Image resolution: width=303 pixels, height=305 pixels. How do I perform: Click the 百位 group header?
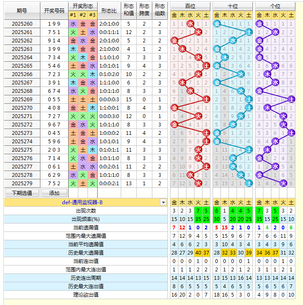point(190,6)
